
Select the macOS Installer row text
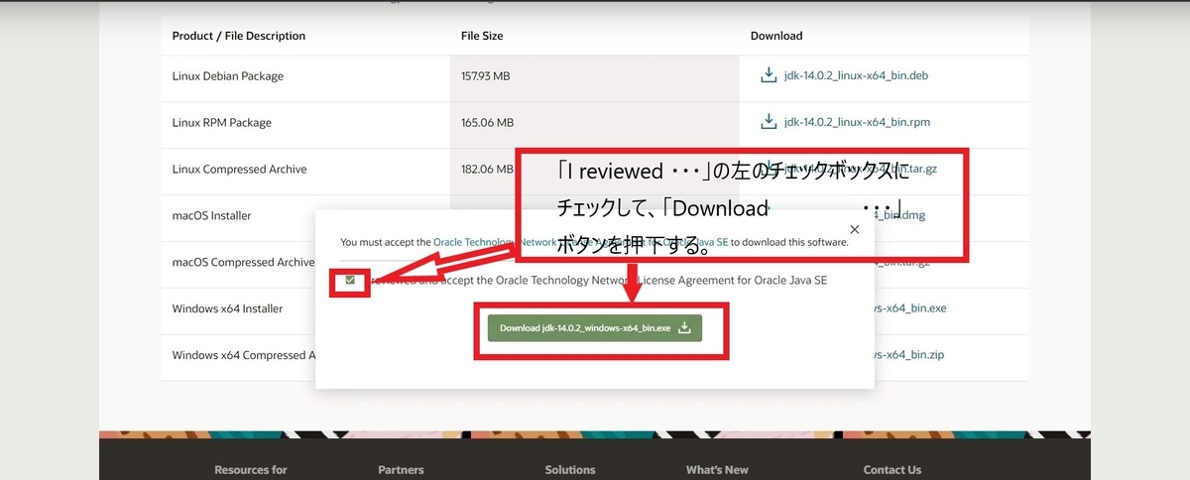(211, 215)
